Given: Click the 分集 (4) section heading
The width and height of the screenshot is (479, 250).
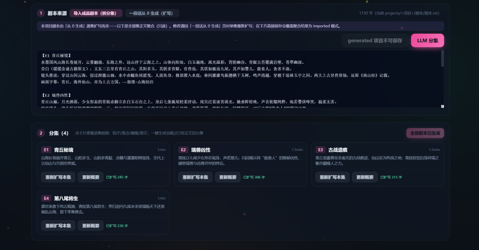Looking at the screenshot, I should 59,133.
